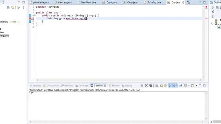Collapse All in Package Explorer
Image resolution: width=221 pixels, height=124 pixels.
pyautogui.click(x=8, y=8)
